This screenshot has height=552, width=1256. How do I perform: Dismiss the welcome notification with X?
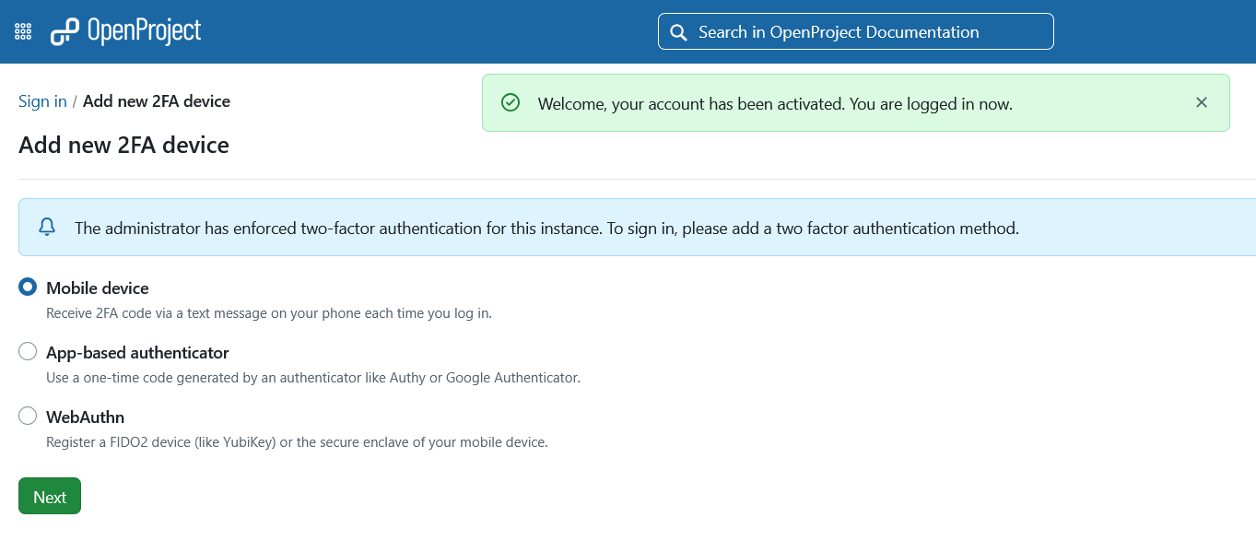tap(1201, 102)
